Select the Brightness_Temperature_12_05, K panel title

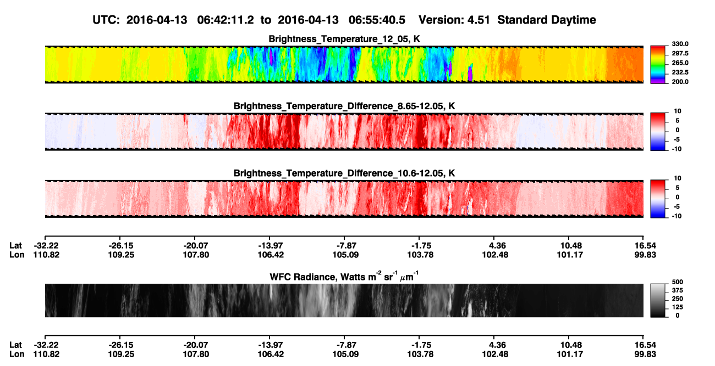[x=344, y=39]
